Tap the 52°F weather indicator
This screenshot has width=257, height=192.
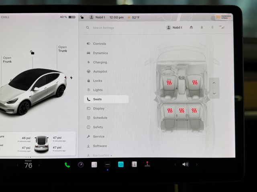(x=133, y=18)
